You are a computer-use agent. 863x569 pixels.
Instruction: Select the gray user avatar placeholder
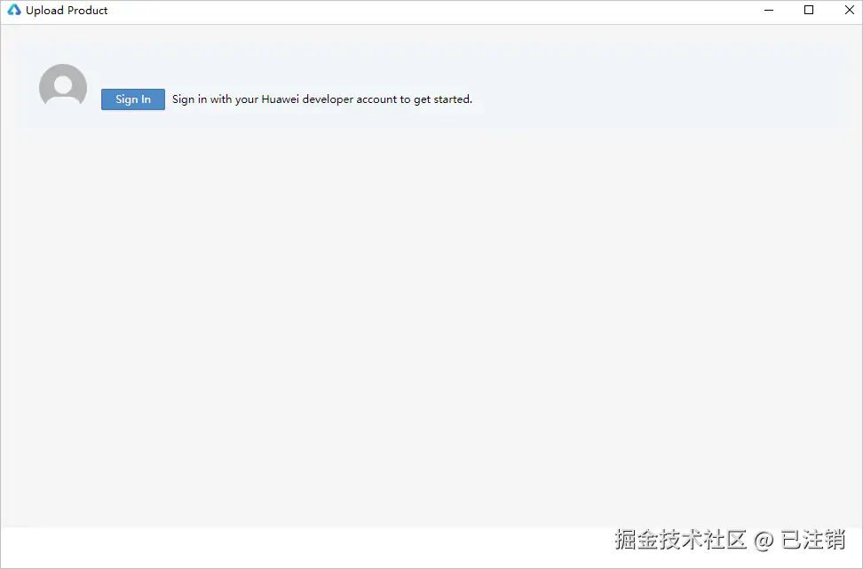[x=63, y=85]
